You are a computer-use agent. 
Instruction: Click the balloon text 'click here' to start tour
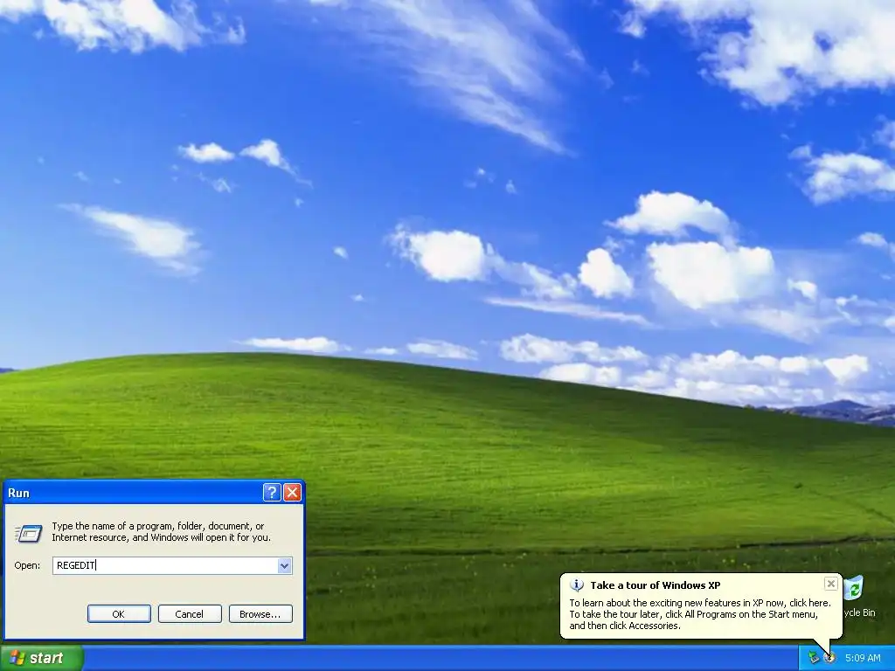click(x=809, y=603)
